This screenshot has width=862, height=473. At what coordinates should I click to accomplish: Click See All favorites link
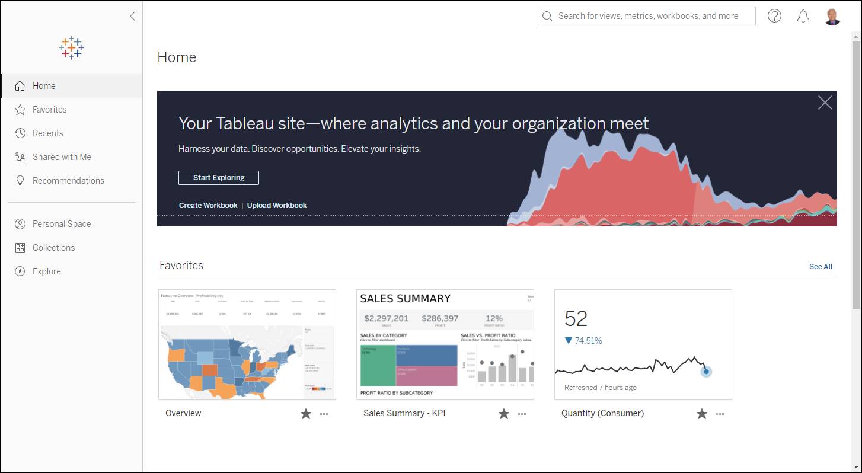pyautogui.click(x=821, y=267)
